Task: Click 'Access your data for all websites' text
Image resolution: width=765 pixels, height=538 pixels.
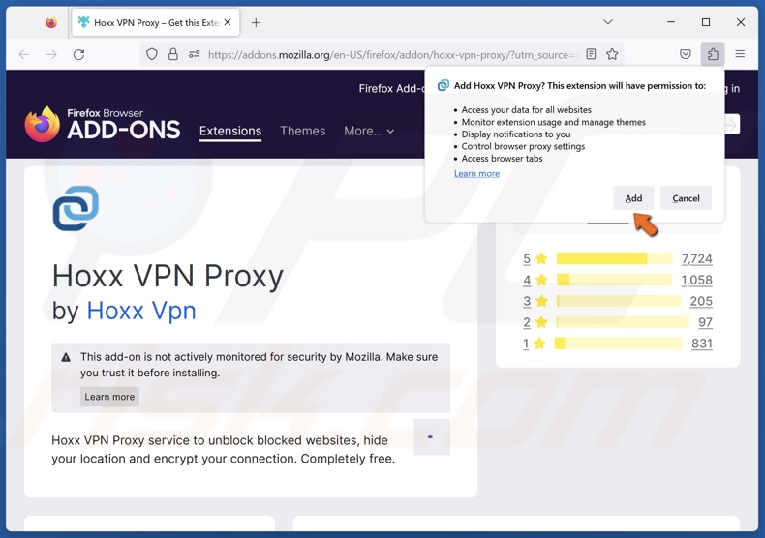Action: (x=527, y=110)
